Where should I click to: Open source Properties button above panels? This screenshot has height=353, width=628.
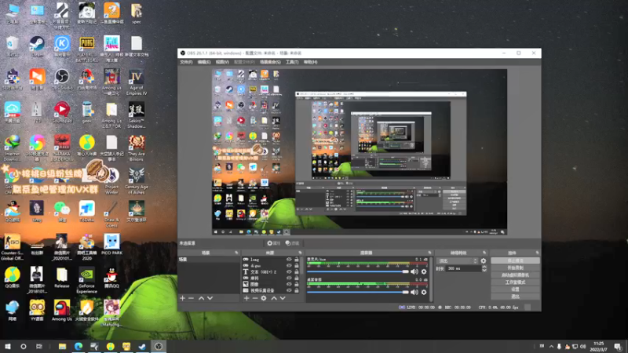tap(274, 243)
